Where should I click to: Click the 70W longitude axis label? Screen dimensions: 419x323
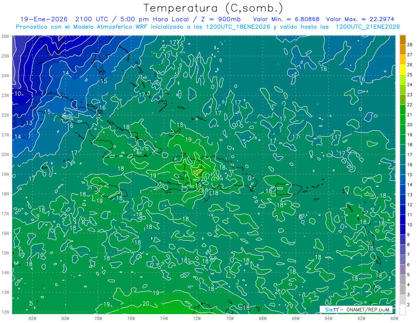230,318
